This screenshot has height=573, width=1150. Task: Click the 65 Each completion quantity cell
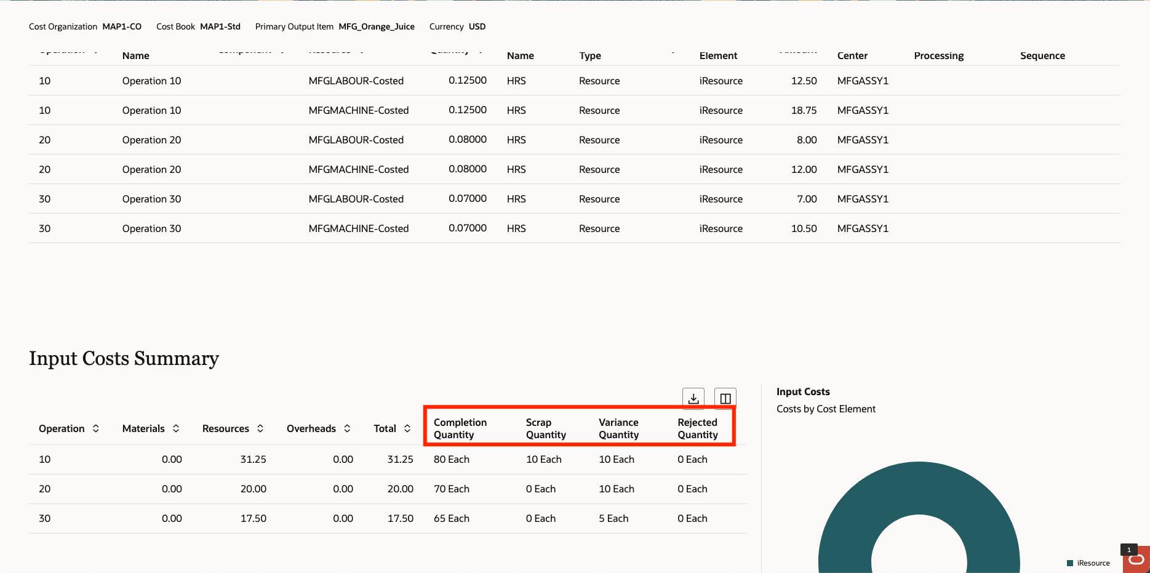(x=452, y=518)
